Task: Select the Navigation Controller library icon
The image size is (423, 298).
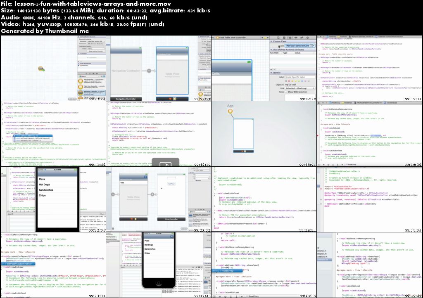Action: [x=81, y=92]
